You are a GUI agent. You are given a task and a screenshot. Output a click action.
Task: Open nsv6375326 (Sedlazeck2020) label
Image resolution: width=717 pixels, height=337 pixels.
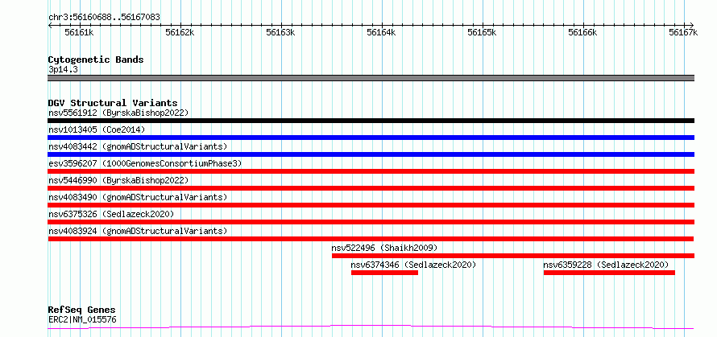coord(111,214)
